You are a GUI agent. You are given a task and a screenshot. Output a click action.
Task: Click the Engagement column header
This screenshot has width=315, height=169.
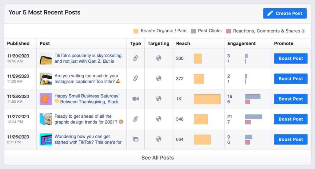pos(241,44)
